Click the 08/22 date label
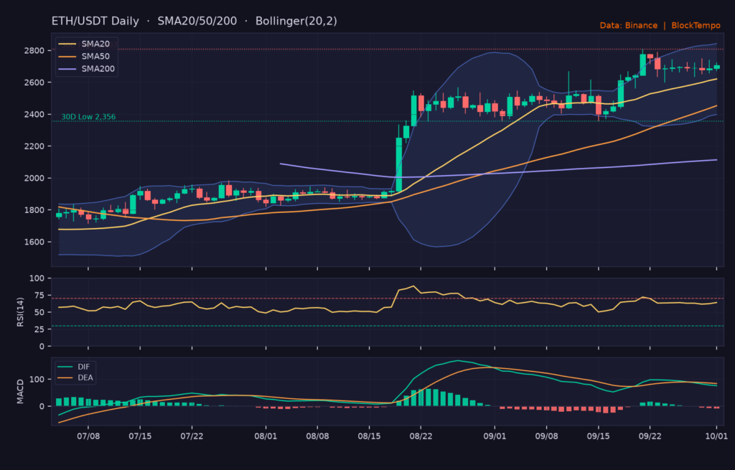The height and width of the screenshot is (470, 735). click(x=421, y=436)
